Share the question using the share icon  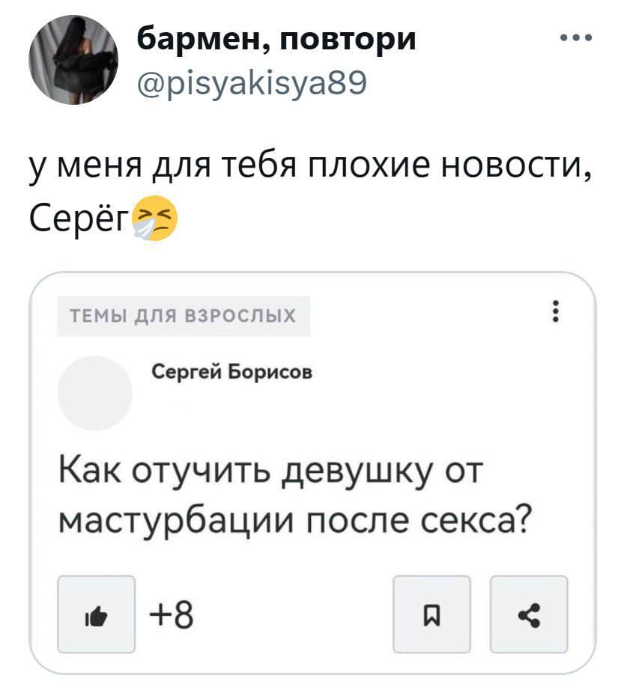[x=529, y=614]
